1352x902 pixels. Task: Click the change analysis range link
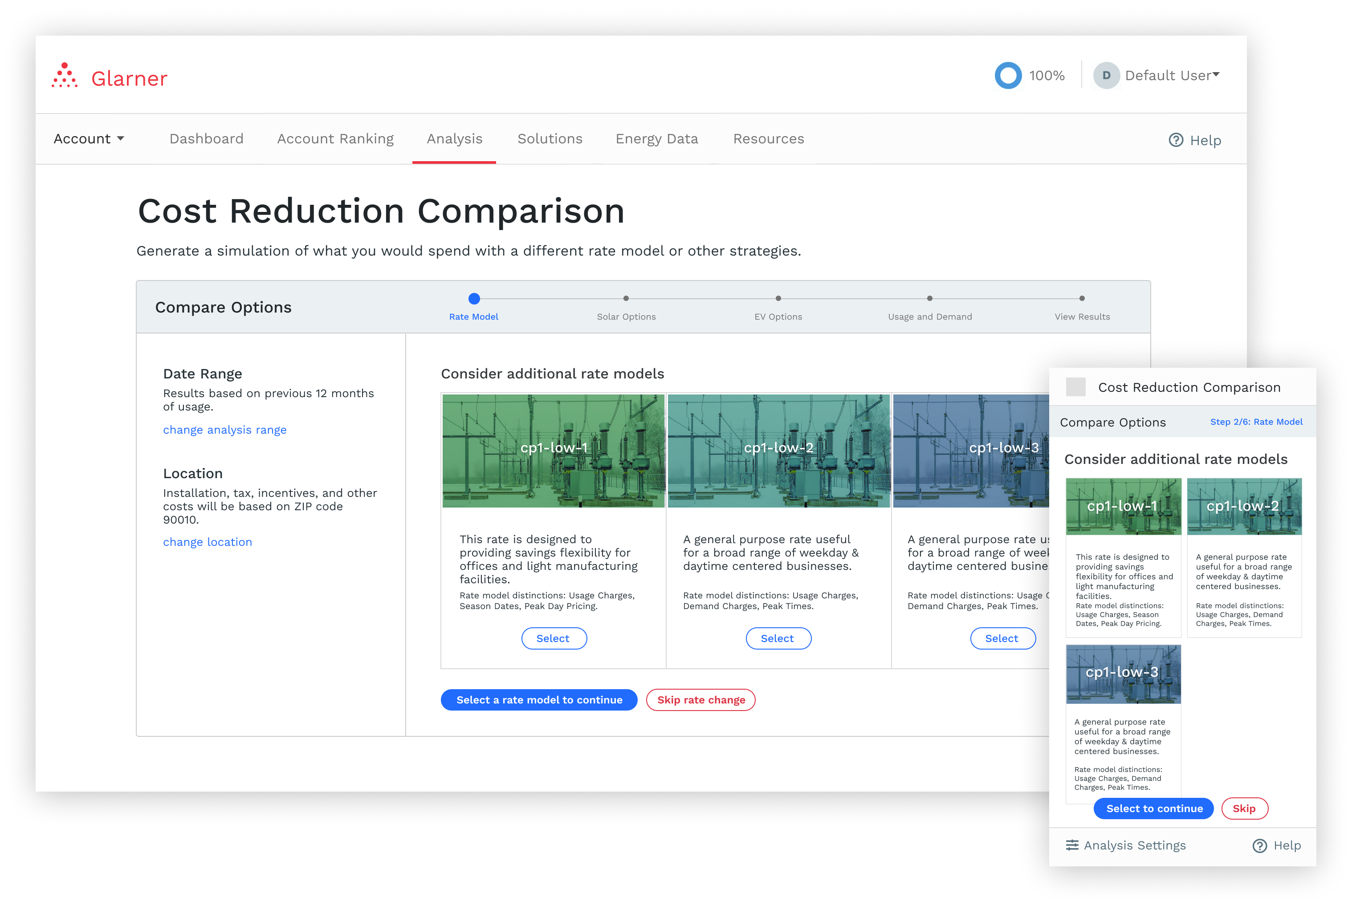pos(224,430)
